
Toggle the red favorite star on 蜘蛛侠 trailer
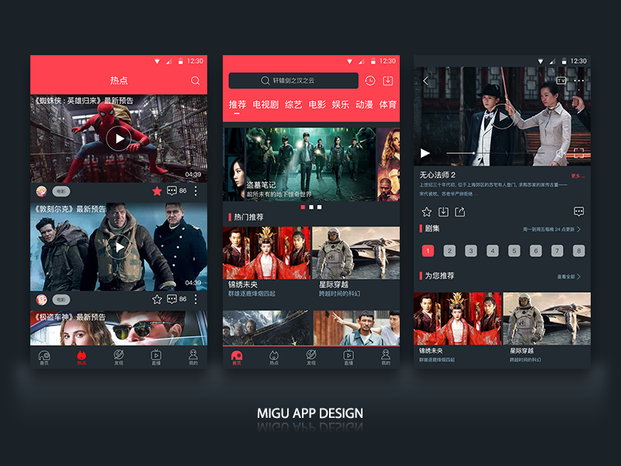[x=158, y=190]
